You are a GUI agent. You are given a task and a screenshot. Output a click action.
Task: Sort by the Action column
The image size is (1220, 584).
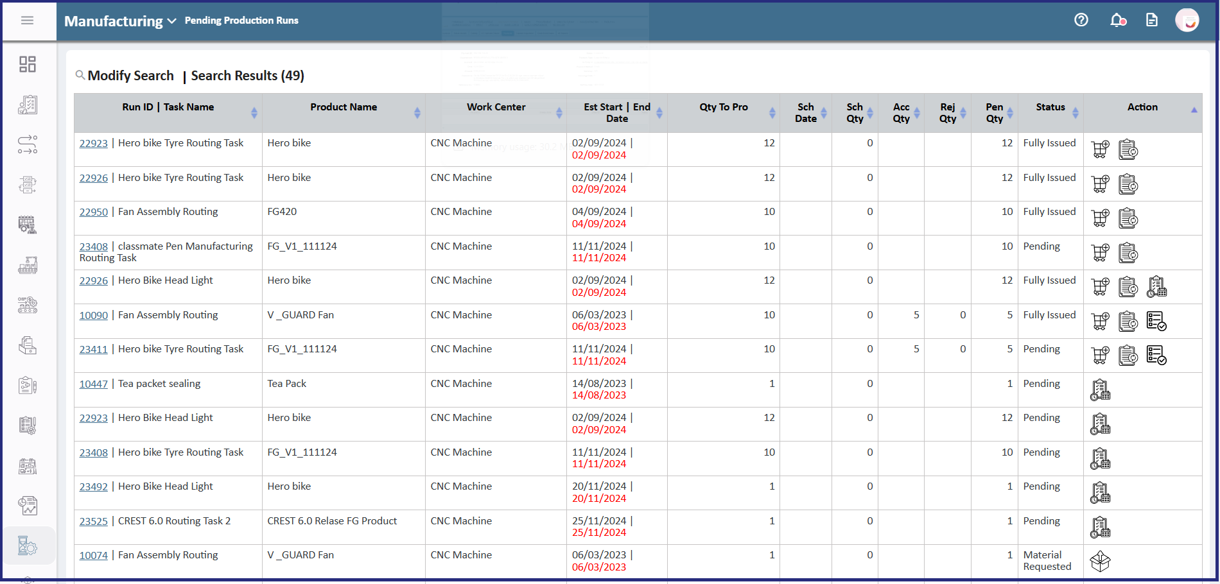click(x=1194, y=110)
